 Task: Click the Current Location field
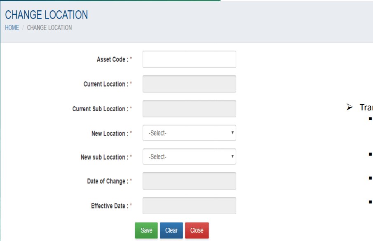pyautogui.click(x=189, y=84)
